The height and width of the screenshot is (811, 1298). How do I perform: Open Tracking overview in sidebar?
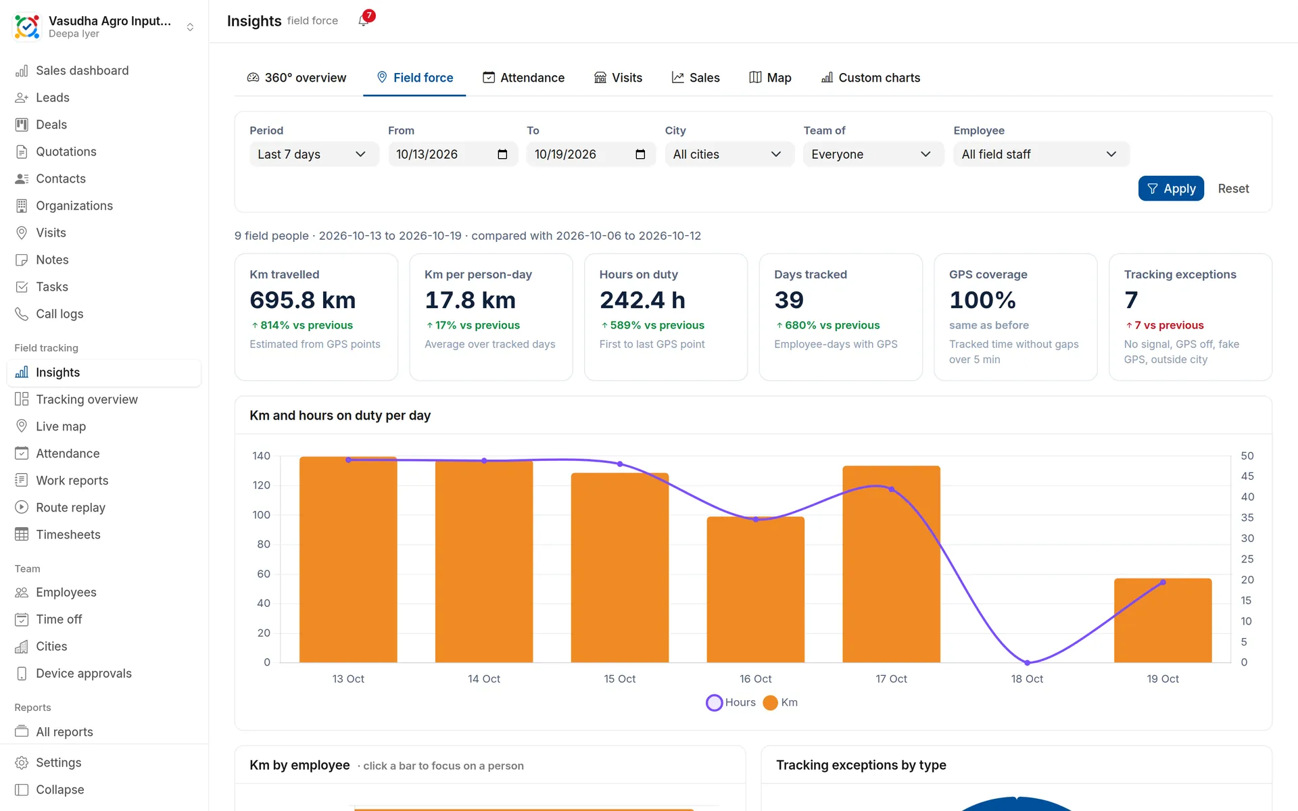[x=104, y=399]
